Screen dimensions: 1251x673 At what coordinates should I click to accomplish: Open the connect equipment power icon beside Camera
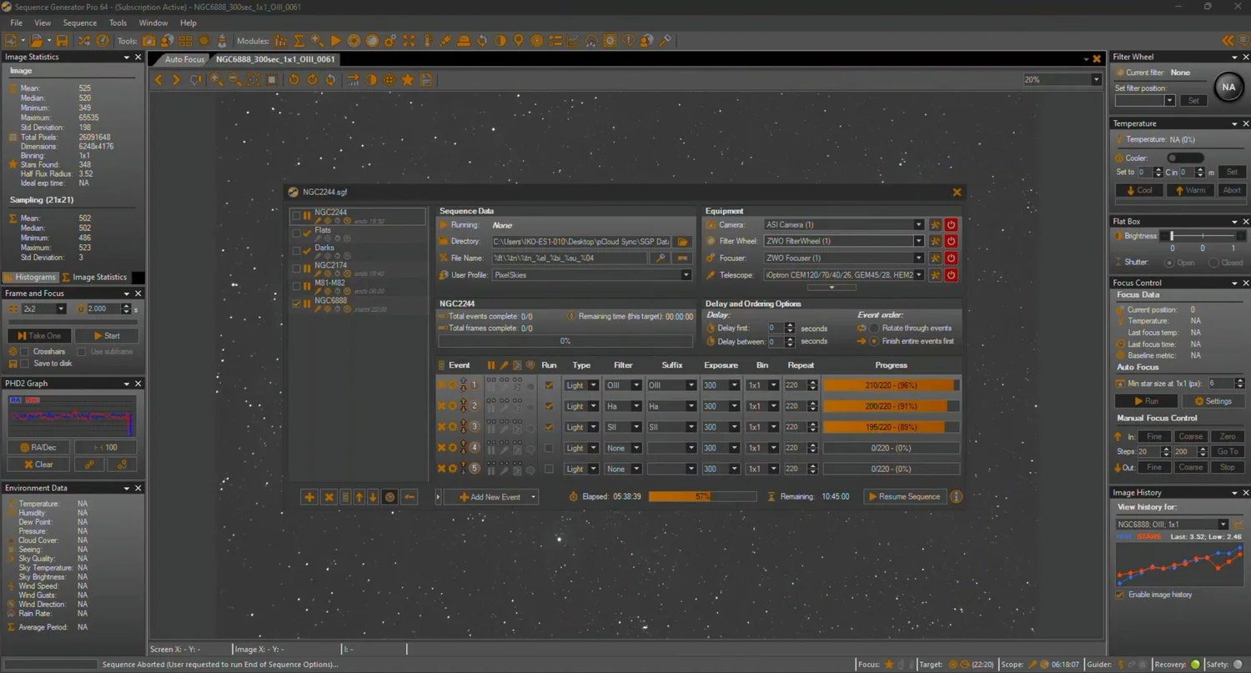951,223
